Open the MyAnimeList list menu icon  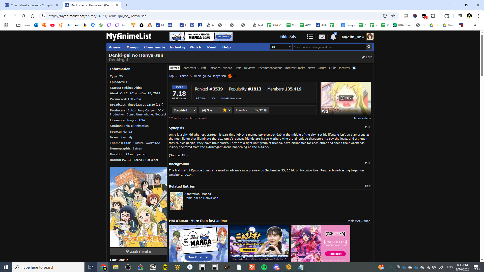click(310, 37)
